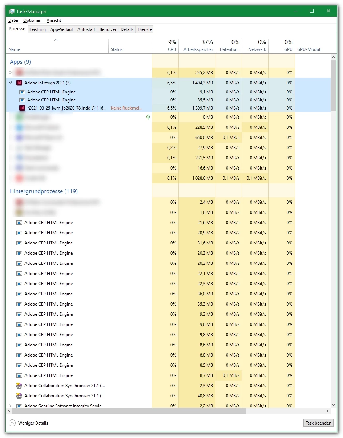The width and height of the screenshot is (343, 438).
Task: Click the Task-Manager title bar icon
Action: (x=12, y=11)
